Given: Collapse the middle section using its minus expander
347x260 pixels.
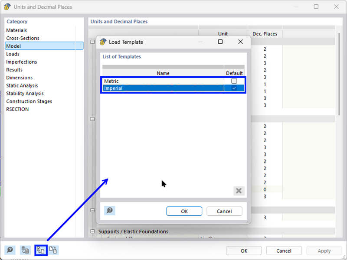Looking at the screenshot, I should point(92,118).
